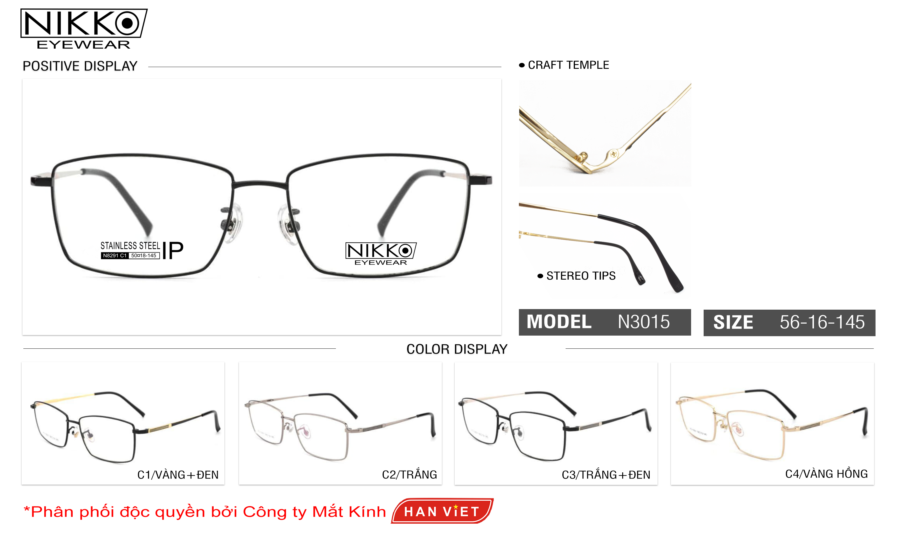This screenshot has width=898, height=533.
Task: Select the N8291 C1 model label on lens
Action: click(115, 255)
